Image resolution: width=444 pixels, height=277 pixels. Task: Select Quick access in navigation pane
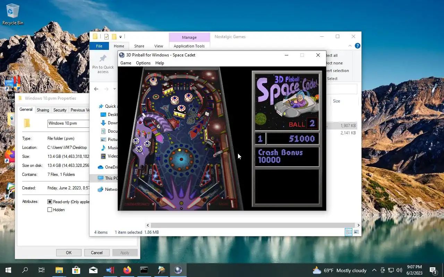108,106
